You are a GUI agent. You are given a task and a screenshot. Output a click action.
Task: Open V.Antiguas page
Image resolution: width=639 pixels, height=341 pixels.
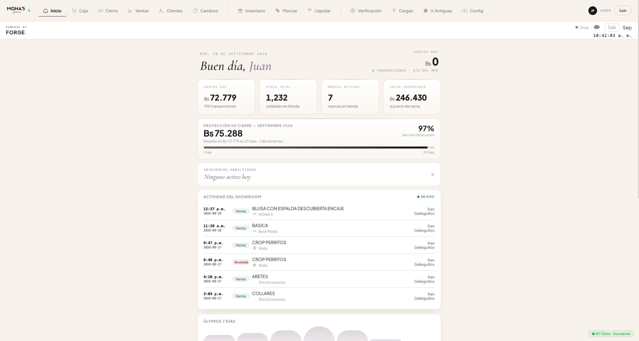[x=438, y=11]
